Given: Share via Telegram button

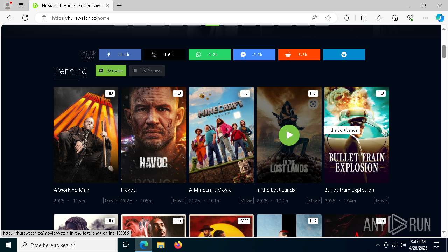Looking at the screenshot, I should tap(344, 55).
